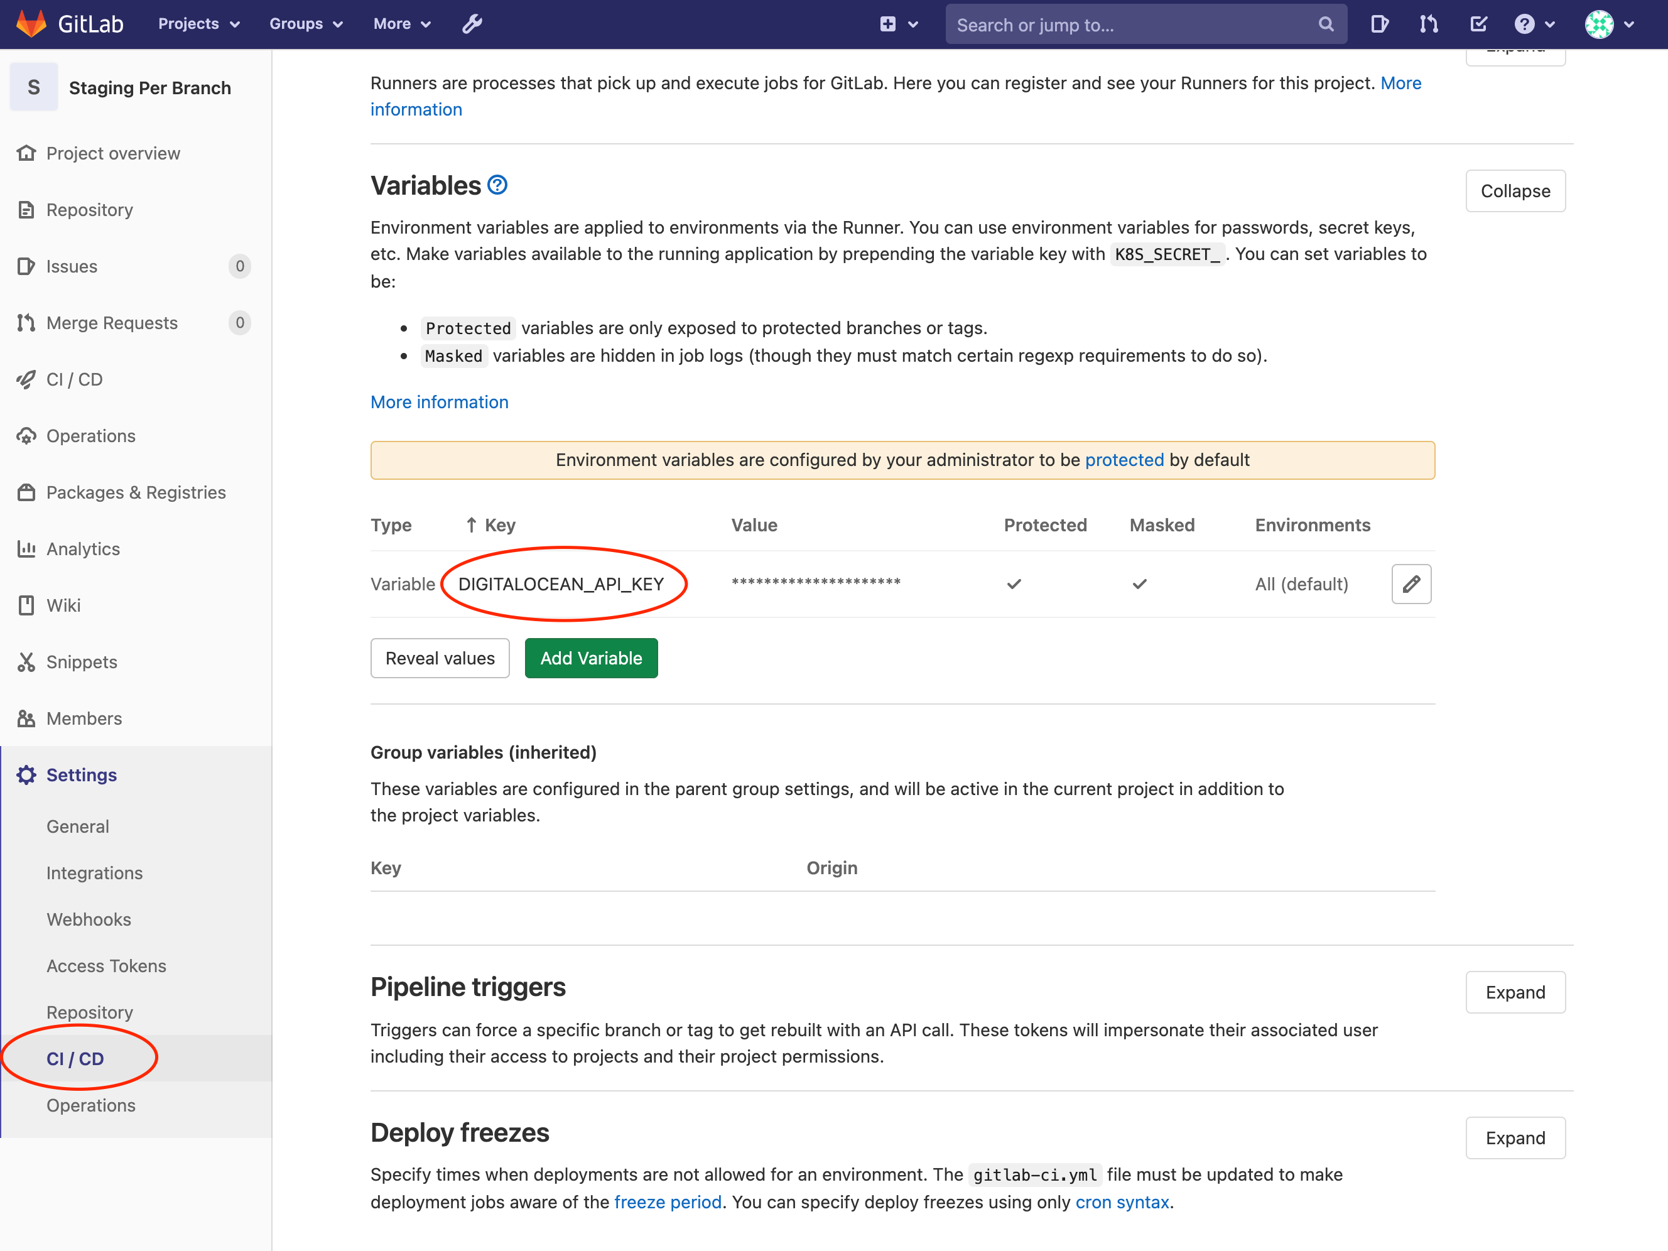Click the Packages & Registries icon
This screenshot has width=1668, height=1251.
[26, 492]
